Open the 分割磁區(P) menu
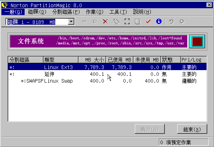 pyautogui.click(x=66, y=12)
